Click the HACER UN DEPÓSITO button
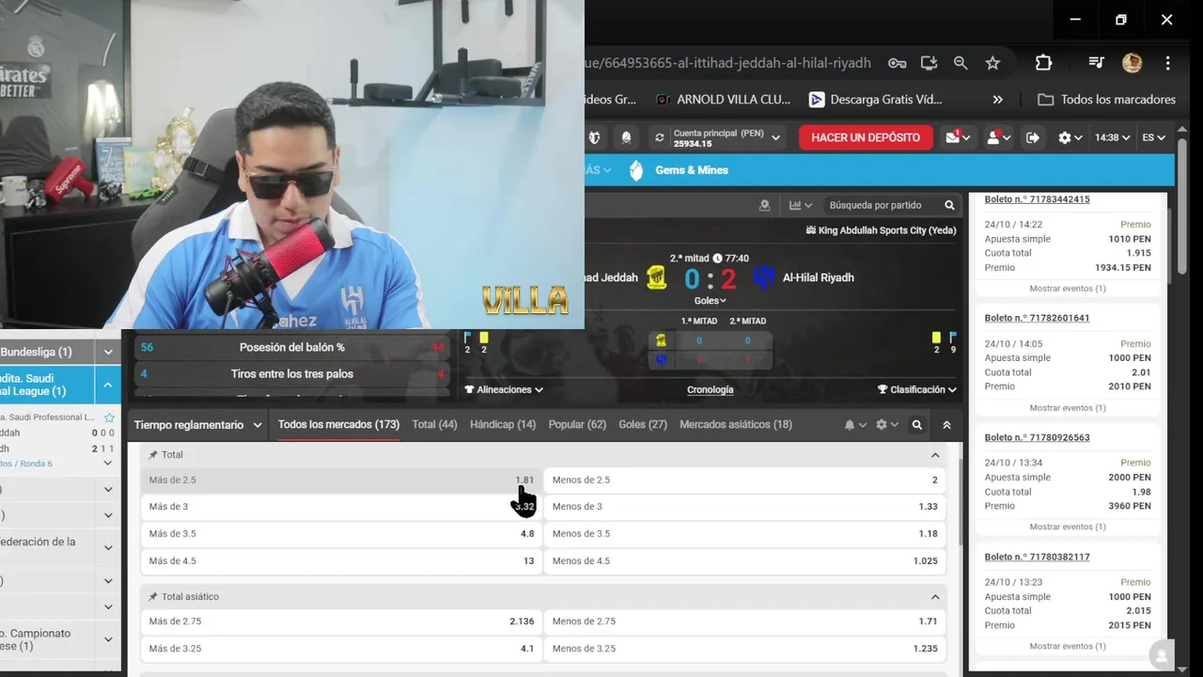The height and width of the screenshot is (677, 1203). pyautogui.click(x=866, y=137)
